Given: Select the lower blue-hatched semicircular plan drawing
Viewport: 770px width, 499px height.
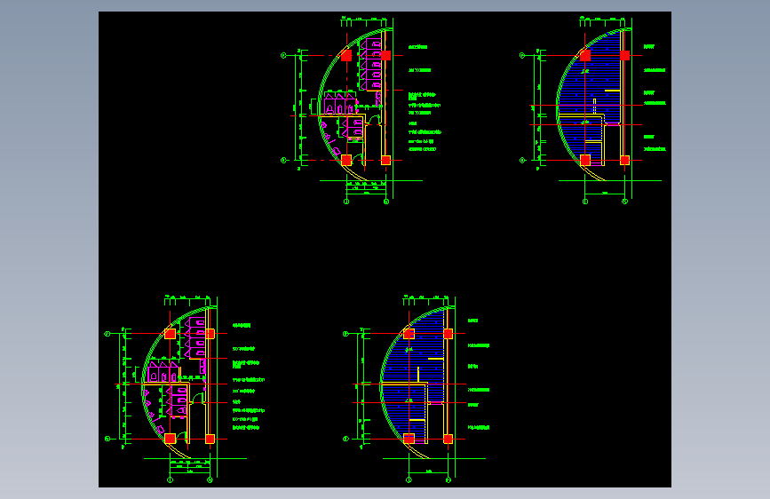Looking at the screenshot, I should click(x=417, y=390).
